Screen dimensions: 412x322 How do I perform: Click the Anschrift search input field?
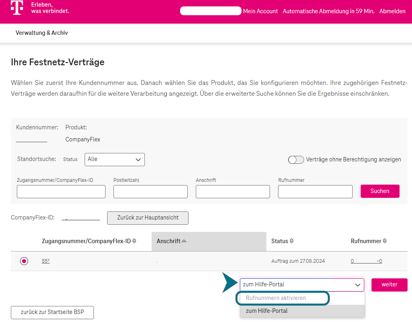(233, 192)
